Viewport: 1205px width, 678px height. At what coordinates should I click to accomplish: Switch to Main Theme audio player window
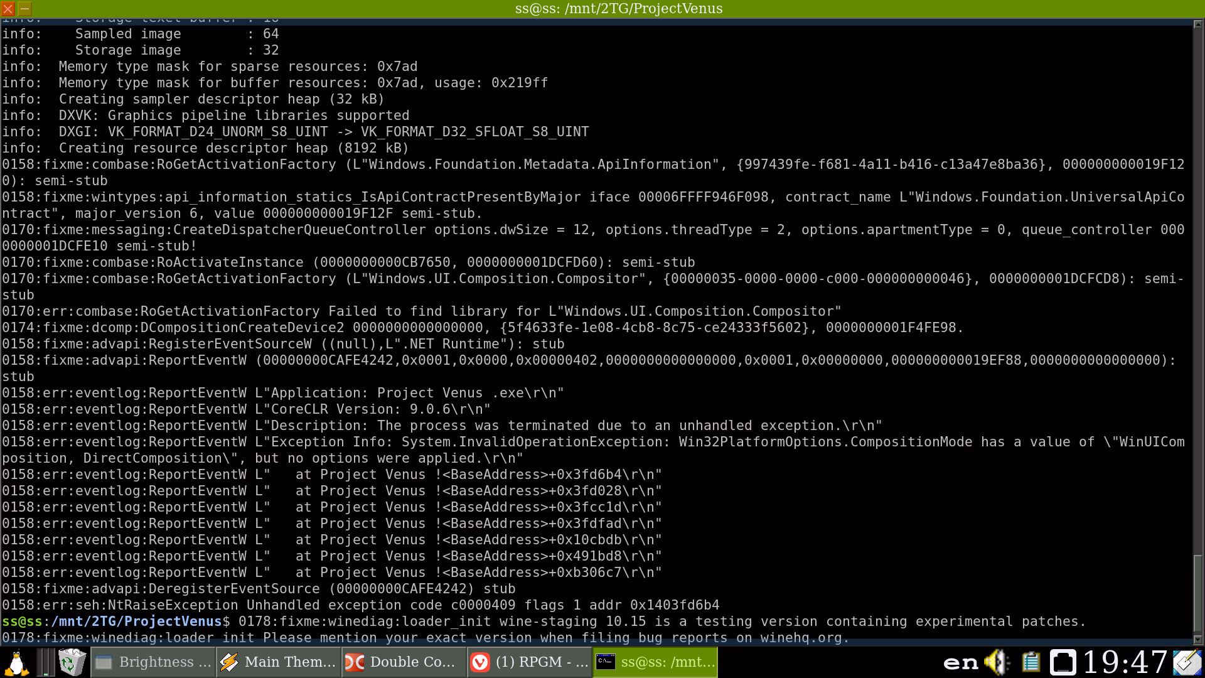point(279,662)
